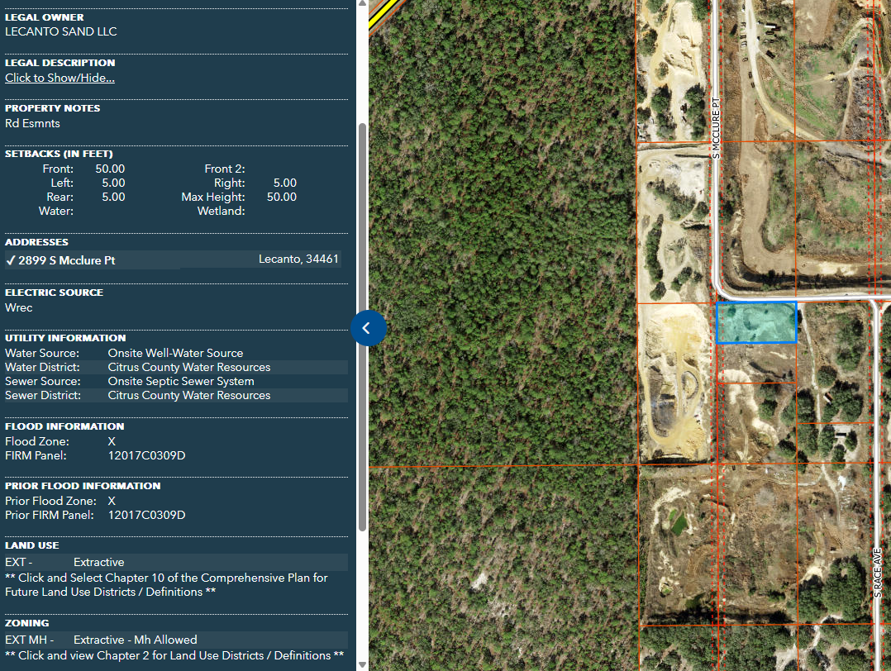Screen dimensions: 891x671
Task: Click the Onsite Well-Water Source row
Action: point(175,353)
